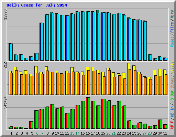
Task: Click the 'Sites / Visits' legend label
Action: 172,75
